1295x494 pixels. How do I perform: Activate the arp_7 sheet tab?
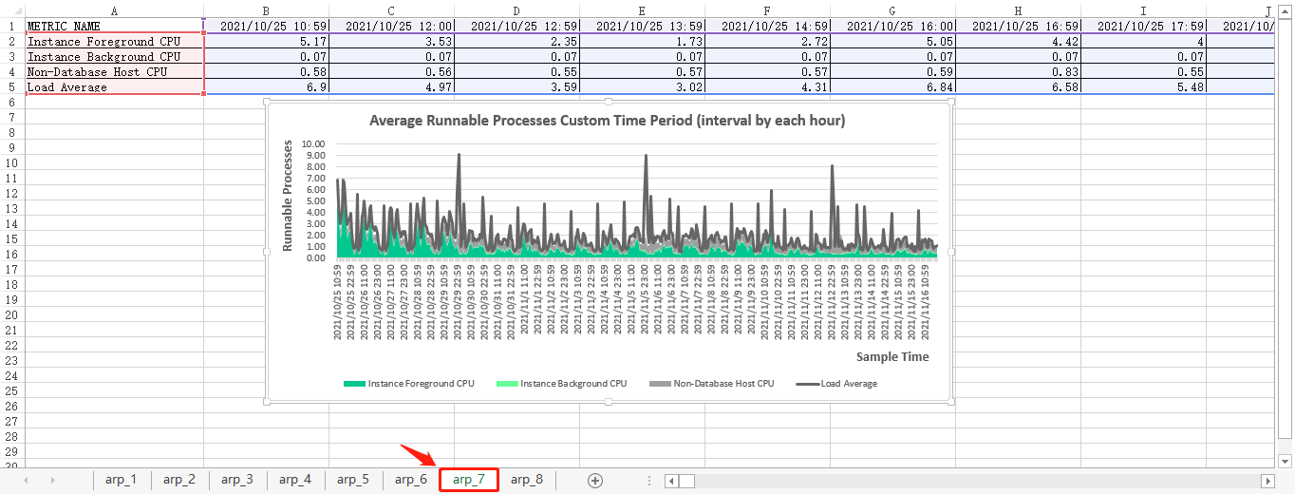tap(469, 480)
